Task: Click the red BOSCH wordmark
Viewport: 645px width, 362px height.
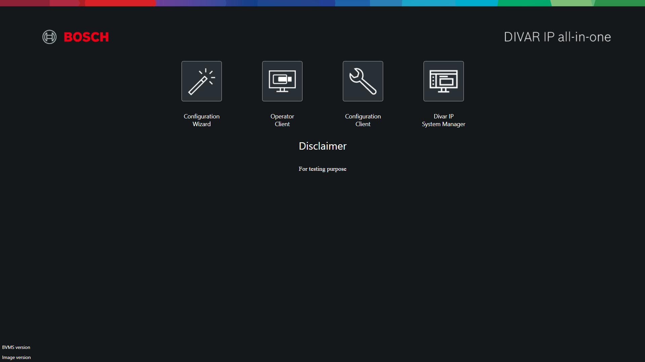Action: coord(86,37)
